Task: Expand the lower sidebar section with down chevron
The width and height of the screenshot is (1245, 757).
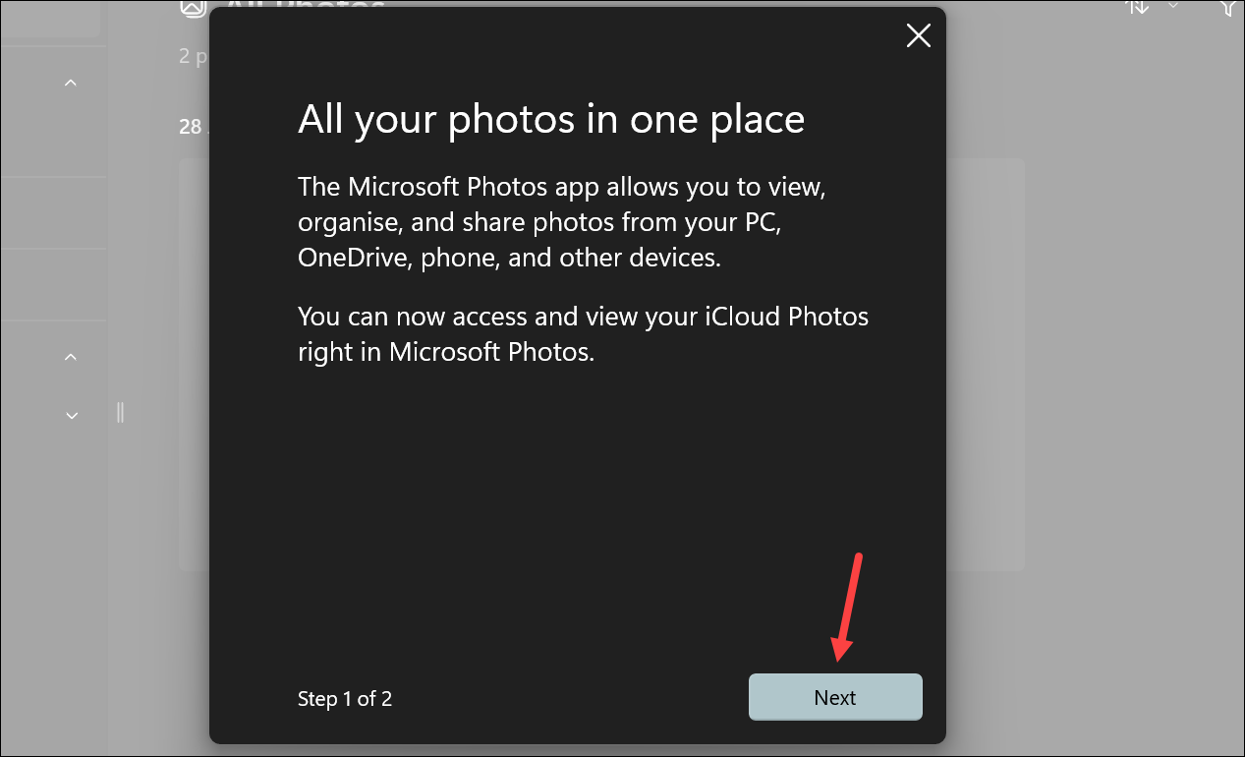Action: point(71,416)
